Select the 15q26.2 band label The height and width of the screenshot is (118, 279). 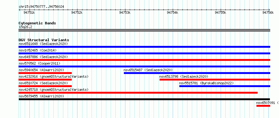point(25,27)
